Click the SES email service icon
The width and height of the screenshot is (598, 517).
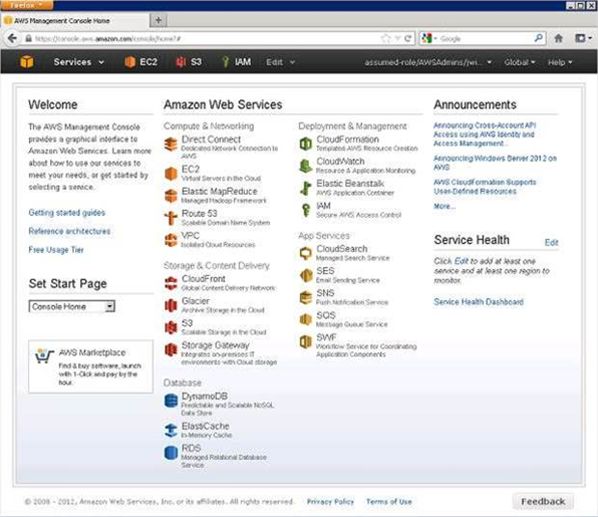coord(306,275)
